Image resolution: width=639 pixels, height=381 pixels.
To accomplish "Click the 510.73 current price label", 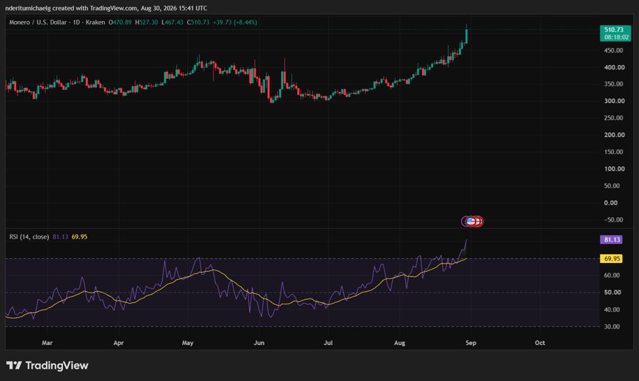I will click(613, 30).
